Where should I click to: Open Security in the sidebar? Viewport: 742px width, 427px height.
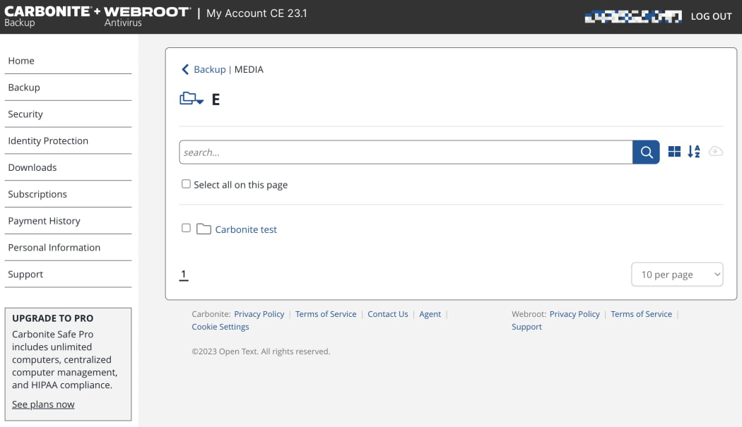[25, 114]
